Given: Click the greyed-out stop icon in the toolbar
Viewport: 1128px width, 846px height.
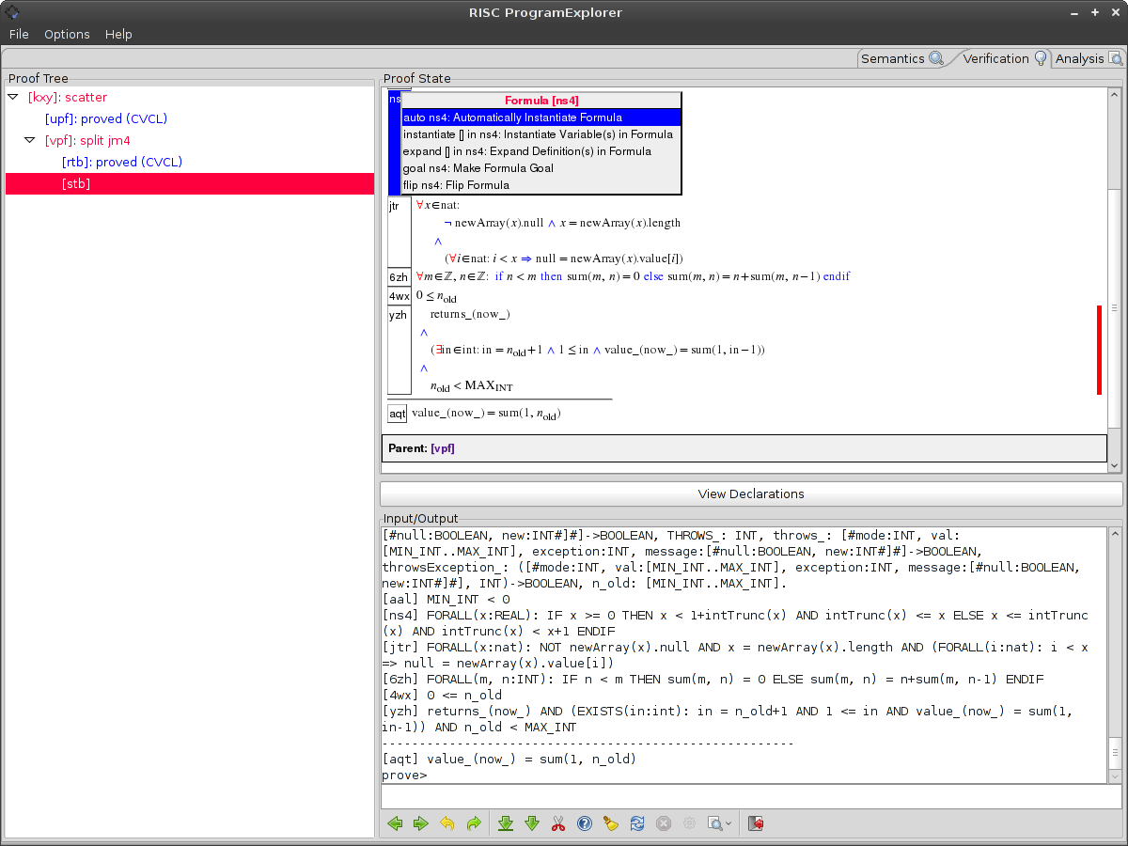Looking at the screenshot, I should [x=664, y=823].
